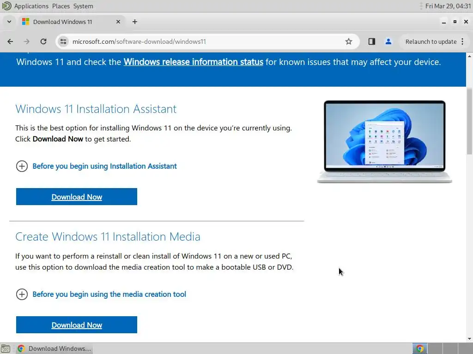Image resolution: width=473 pixels, height=354 pixels.
Task: Open the Chrome three-dot menu
Action: pyautogui.click(x=462, y=41)
